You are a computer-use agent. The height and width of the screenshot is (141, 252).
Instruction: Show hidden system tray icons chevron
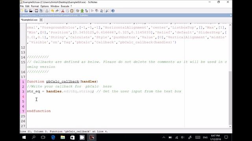(164, 137)
